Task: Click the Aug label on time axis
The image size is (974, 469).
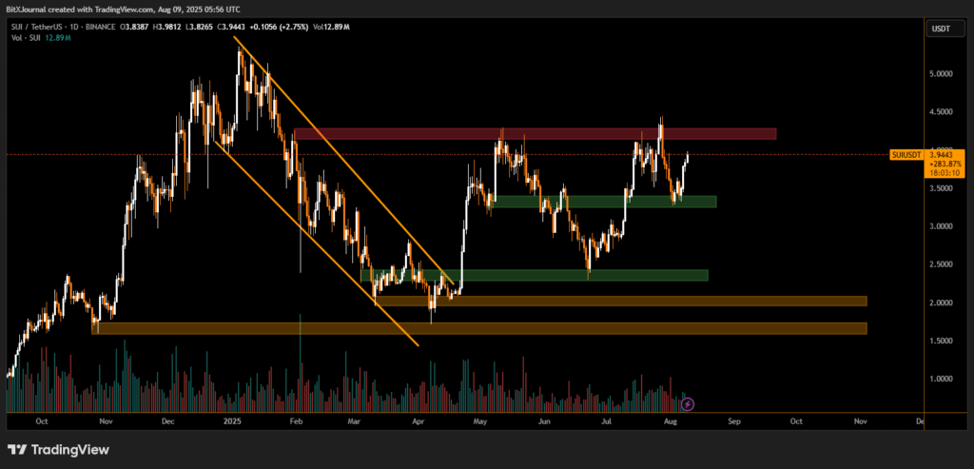Action: [668, 420]
